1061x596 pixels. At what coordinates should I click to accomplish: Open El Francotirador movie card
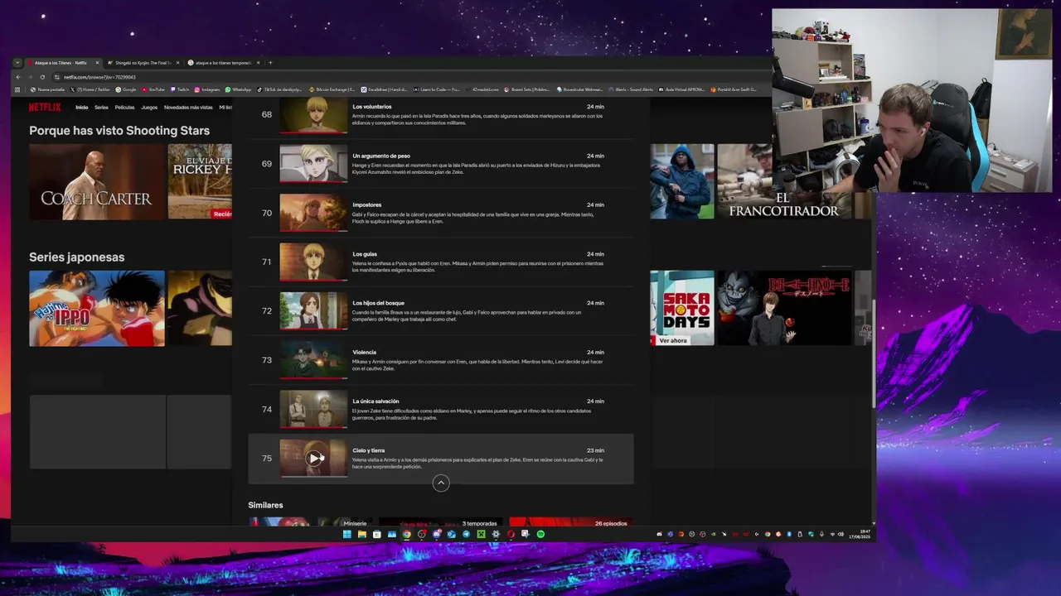[784, 181]
